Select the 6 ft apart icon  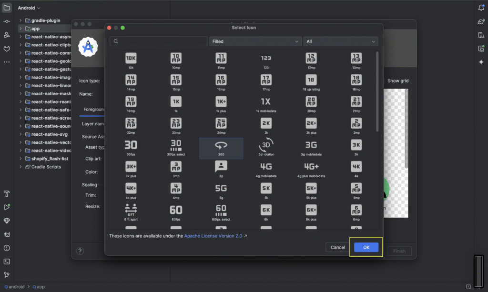(x=131, y=210)
